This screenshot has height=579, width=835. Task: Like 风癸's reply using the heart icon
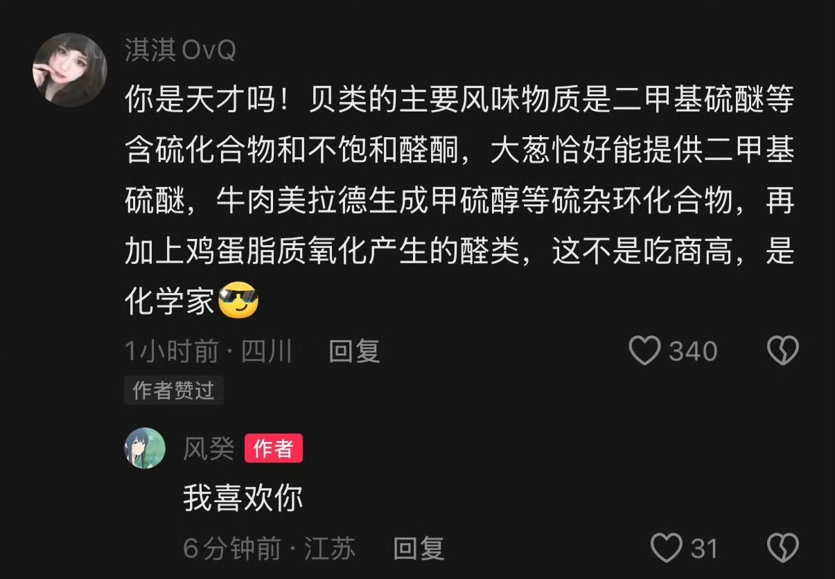coord(667,549)
